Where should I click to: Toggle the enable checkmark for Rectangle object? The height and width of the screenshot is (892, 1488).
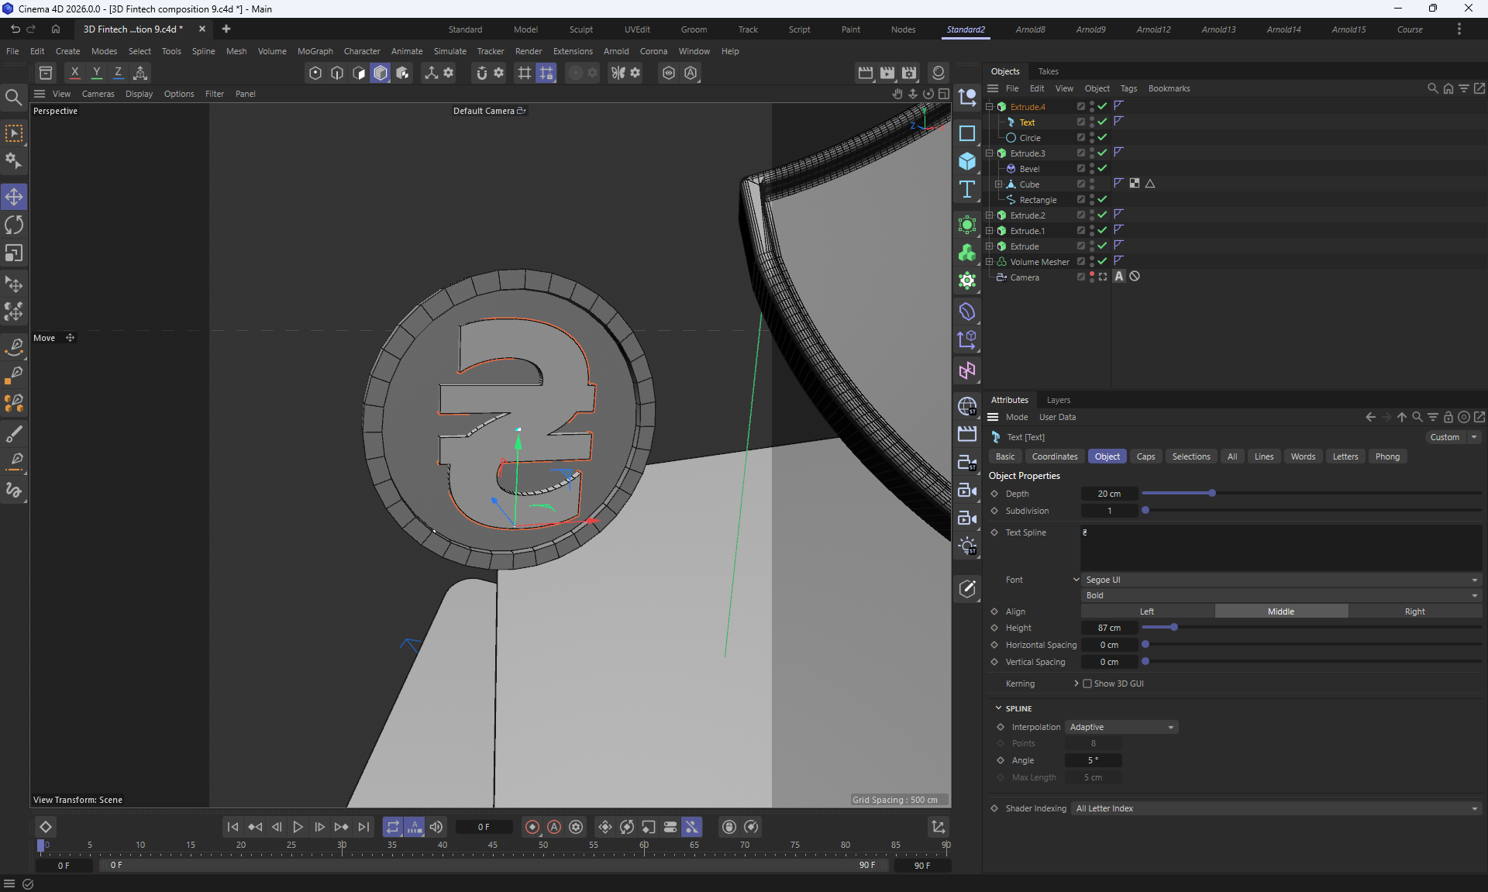point(1102,200)
